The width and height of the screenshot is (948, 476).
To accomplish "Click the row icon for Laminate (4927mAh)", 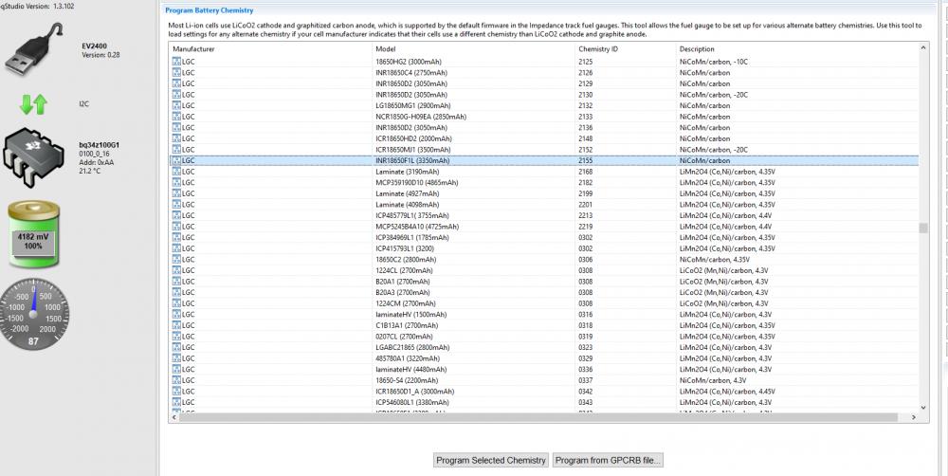I will [x=176, y=193].
